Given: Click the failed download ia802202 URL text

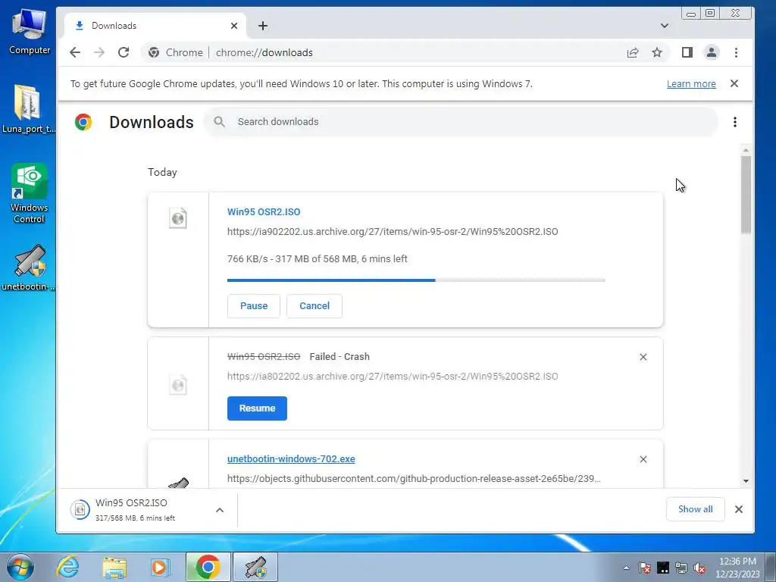Looking at the screenshot, I should coord(393,376).
